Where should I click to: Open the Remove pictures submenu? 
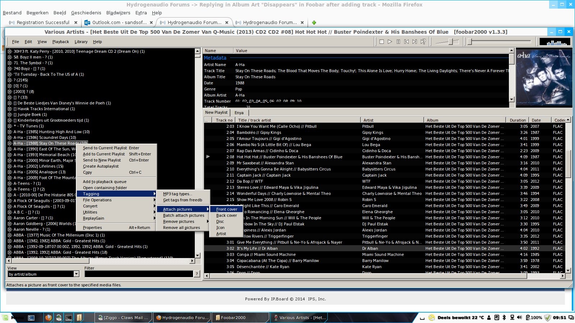pyautogui.click(x=183, y=221)
